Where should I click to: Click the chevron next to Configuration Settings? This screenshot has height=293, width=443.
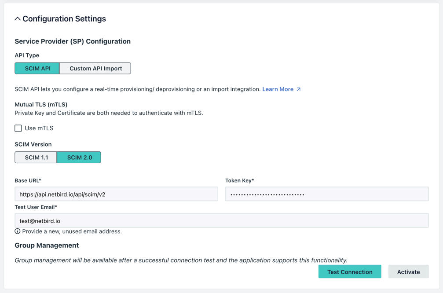[18, 18]
